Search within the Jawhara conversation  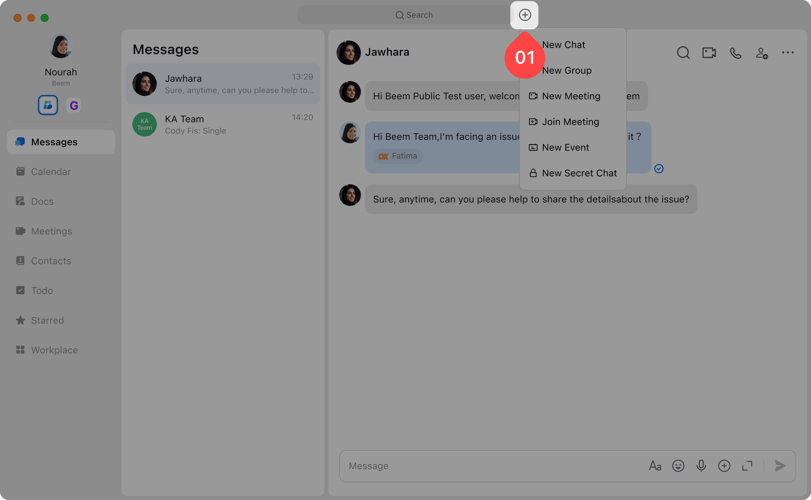pyautogui.click(x=683, y=53)
